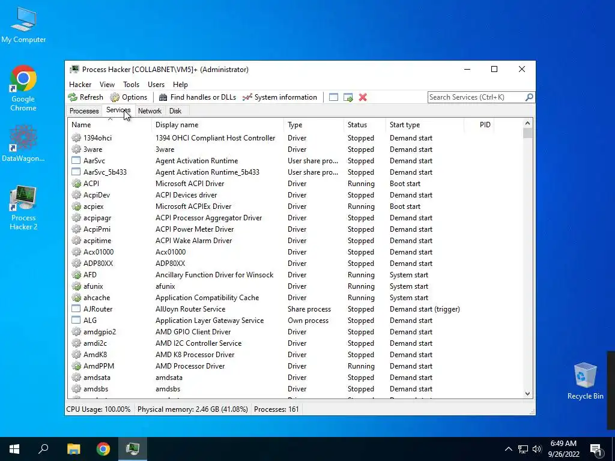Switch to the Processes tab
Image resolution: width=615 pixels, height=461 pixels.
tap(84, 111)
